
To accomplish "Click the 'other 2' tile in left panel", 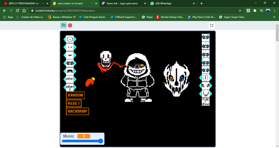I will click(x=70, y=87).
